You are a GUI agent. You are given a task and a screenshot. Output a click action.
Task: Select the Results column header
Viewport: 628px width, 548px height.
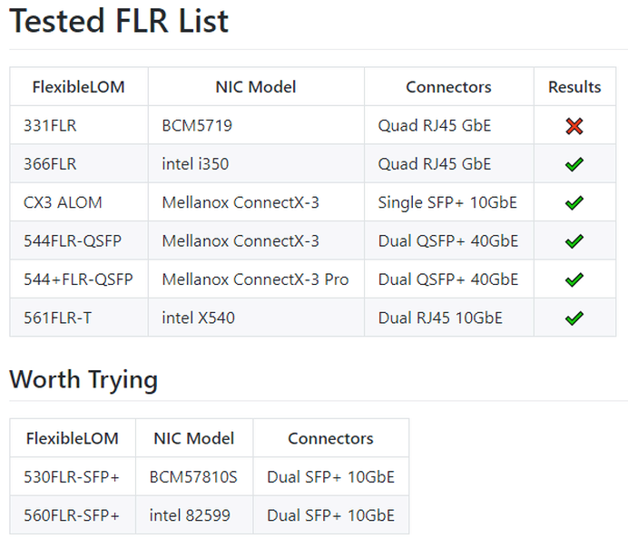(x=574, y=87)
